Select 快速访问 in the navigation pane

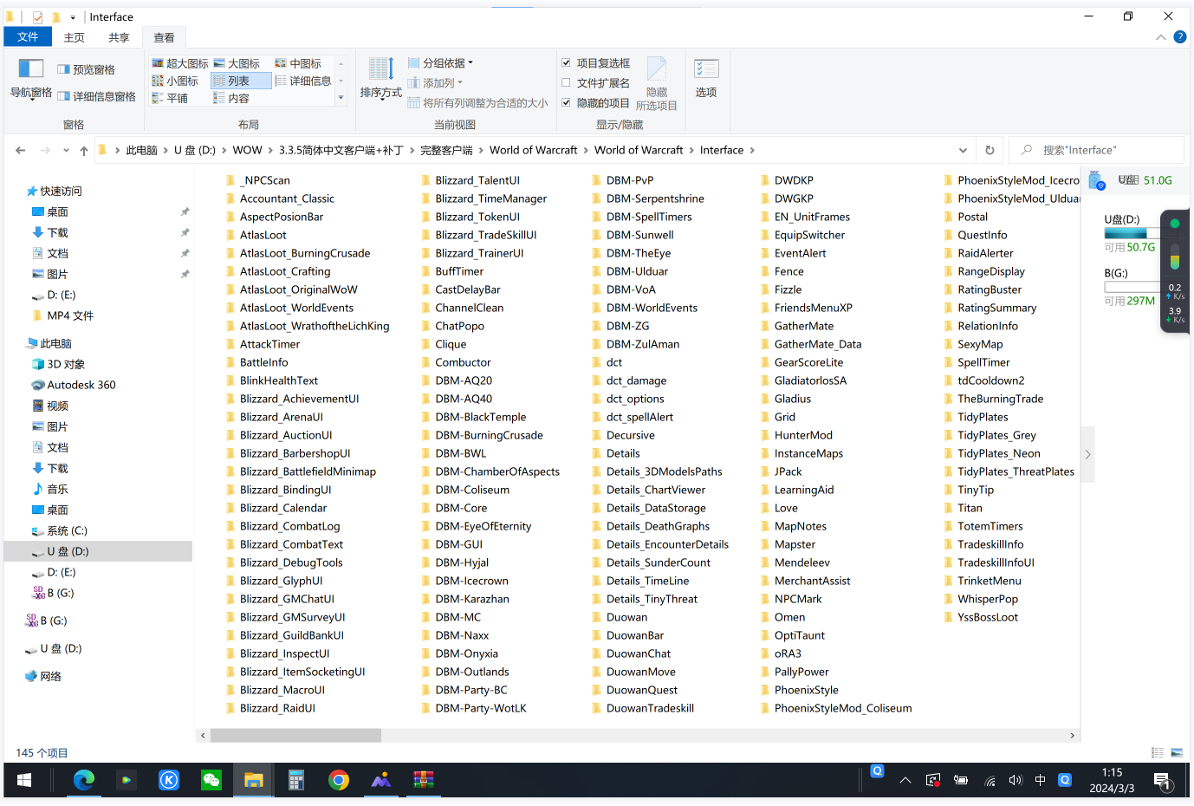coord(61,191)
